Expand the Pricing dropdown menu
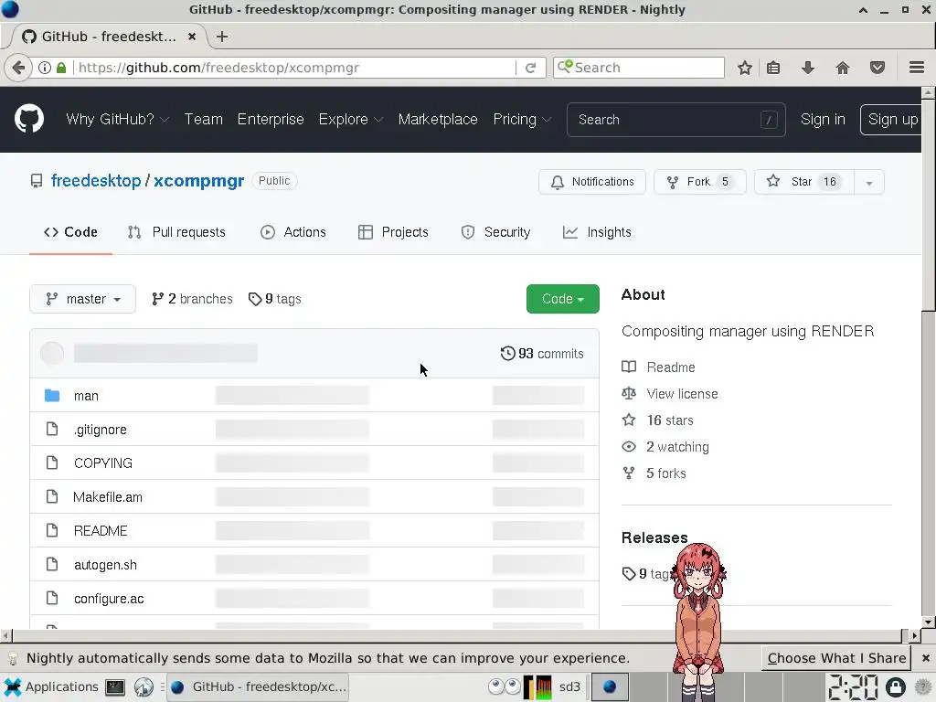The height and width of the screenshot is (702, 936). 522,120
